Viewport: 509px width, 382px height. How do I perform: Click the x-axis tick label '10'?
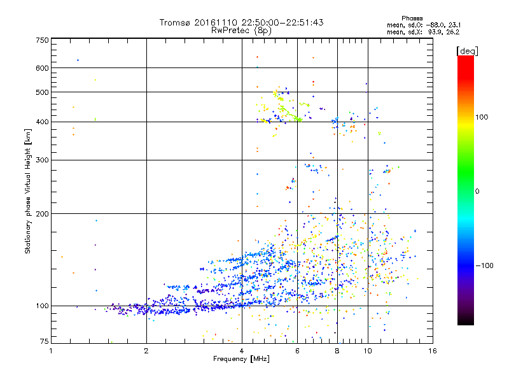[x=368, y=351]
